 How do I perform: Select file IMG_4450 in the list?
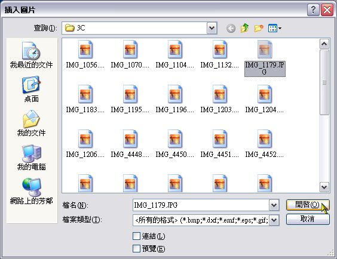pos(174,144)
